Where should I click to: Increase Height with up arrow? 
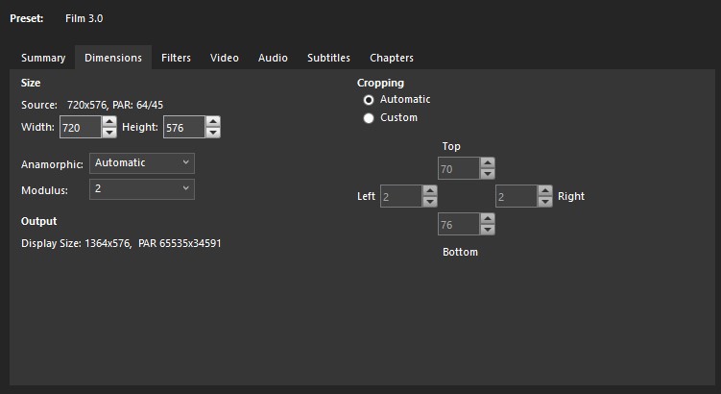(213, 121)
